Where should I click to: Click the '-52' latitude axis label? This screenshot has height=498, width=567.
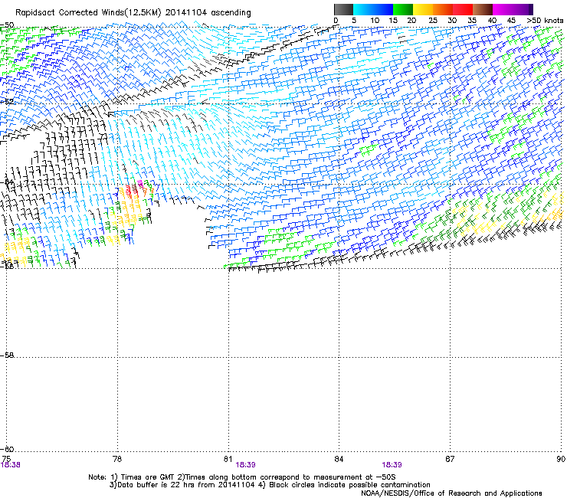(x=7, y=101)
